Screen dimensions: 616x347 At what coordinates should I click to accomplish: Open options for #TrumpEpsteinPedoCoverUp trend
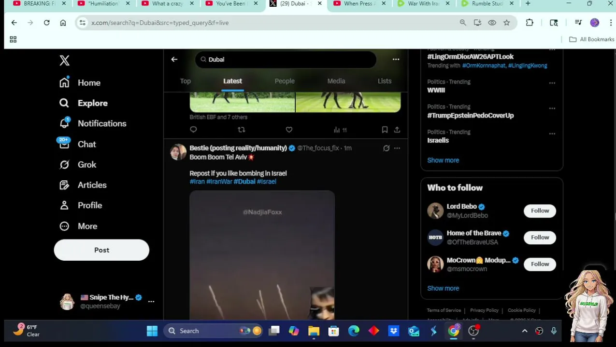(x=552, y=108)
